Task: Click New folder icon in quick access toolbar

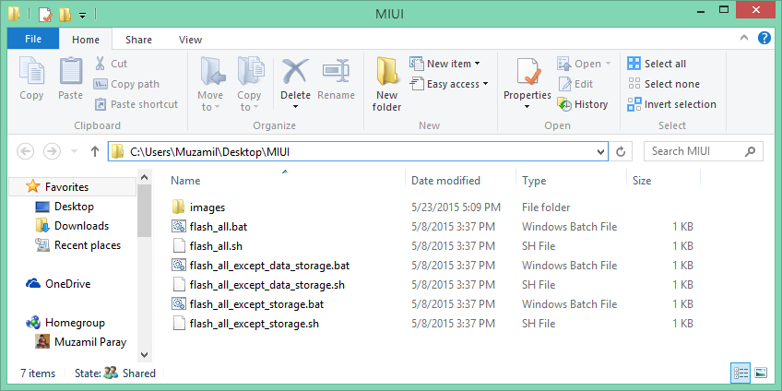Action: (x=65, y=14)
